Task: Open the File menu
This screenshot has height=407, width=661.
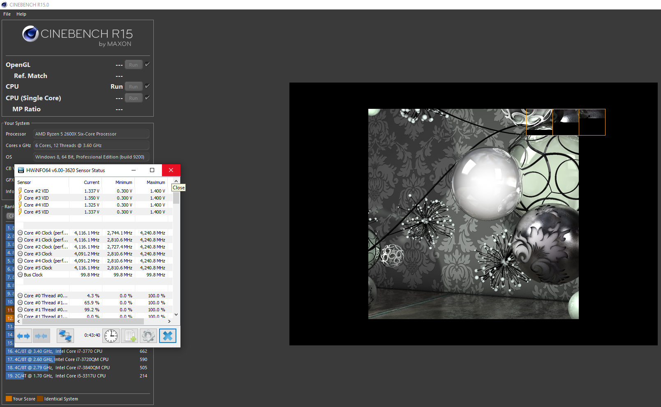Action: [x=7, y=14]
